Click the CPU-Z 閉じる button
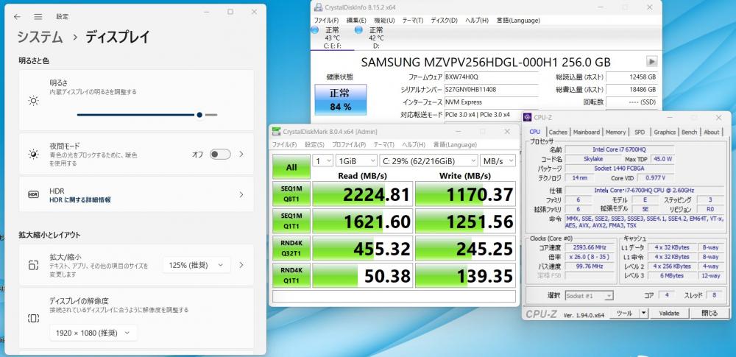Image resolution: width=736 pixels, height=357 pixels. click(x=710, y=314)
